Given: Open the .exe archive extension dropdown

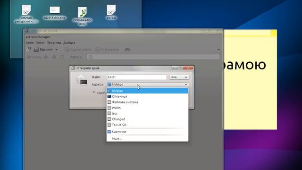Looking at the screenshot, I should coord(179,77).
